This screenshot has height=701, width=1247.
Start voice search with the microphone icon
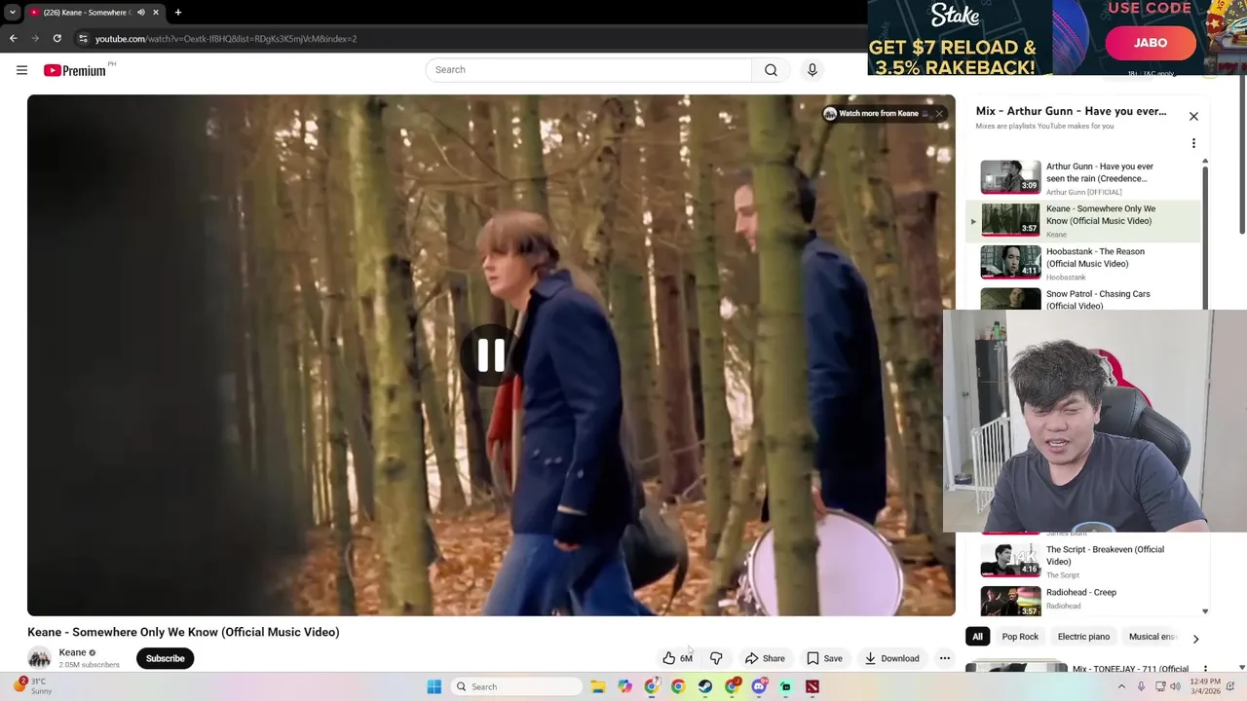click(812, 70)
